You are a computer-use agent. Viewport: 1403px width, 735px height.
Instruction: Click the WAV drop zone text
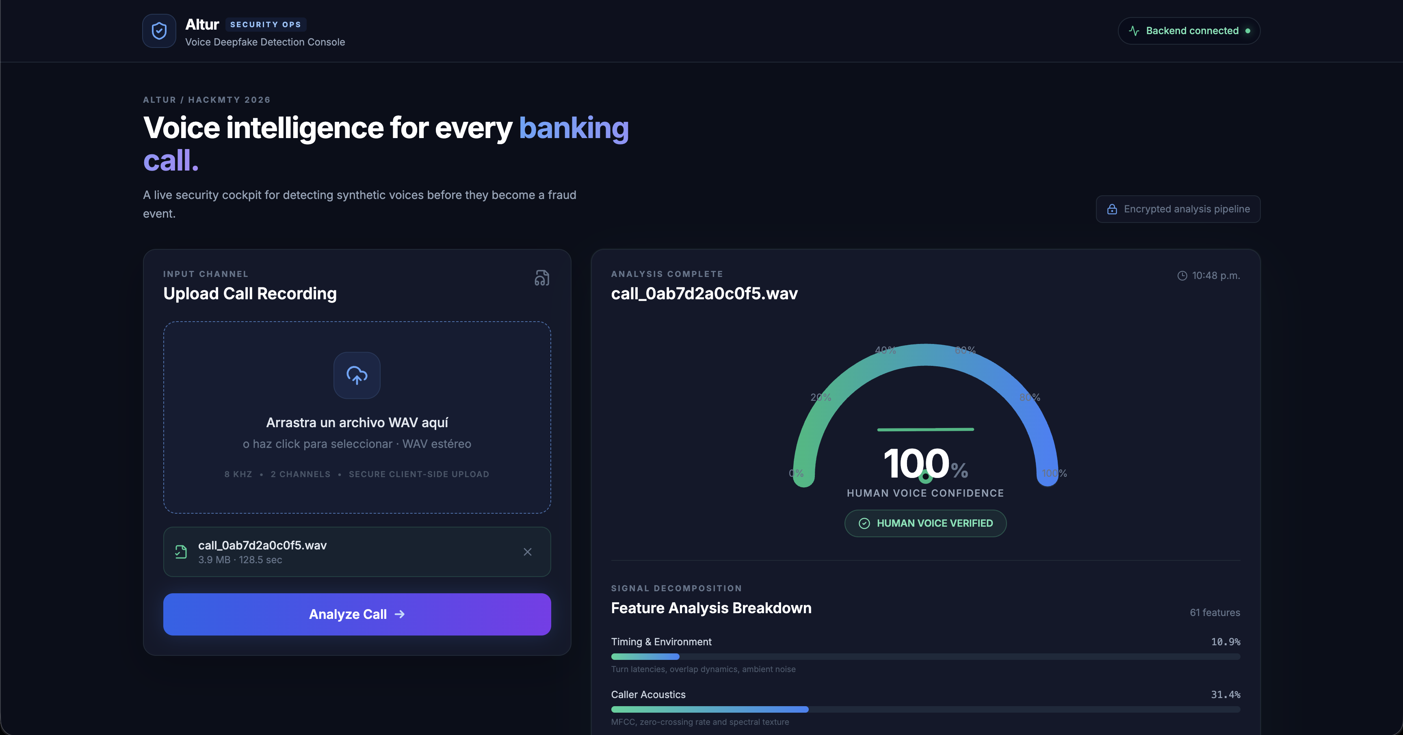(x=357, y=423)
